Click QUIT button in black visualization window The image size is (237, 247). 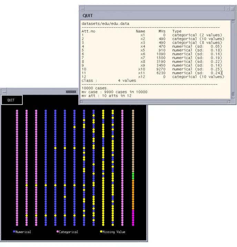pos(12,100)
